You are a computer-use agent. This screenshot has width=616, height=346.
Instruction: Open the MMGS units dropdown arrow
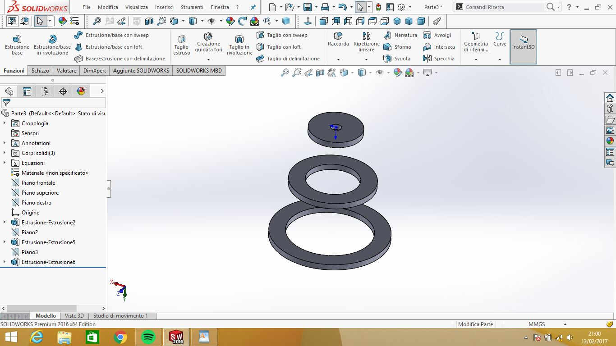pos(565,324)
